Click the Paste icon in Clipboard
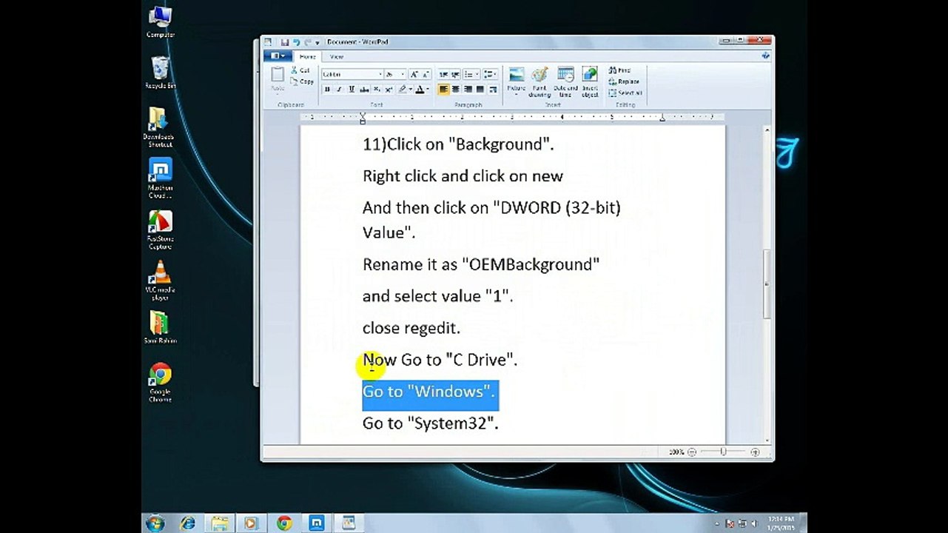This screenshot has height=533, width=948. tap(278, 74)
